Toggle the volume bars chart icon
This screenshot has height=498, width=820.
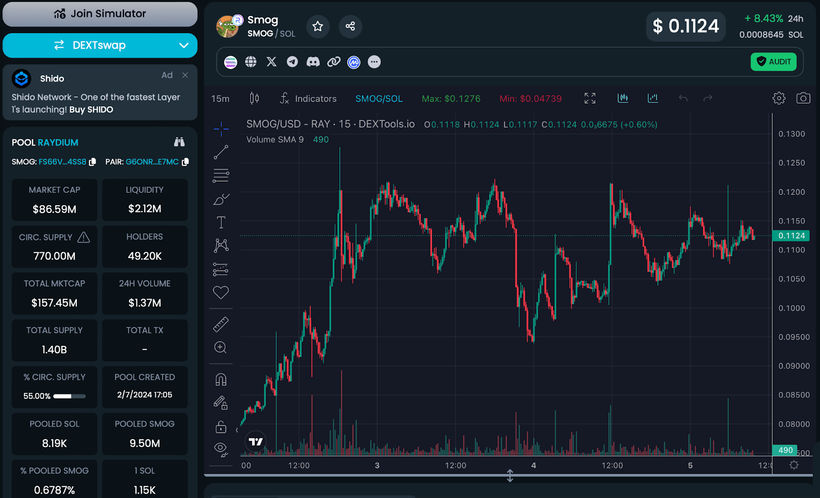(653, 98)
